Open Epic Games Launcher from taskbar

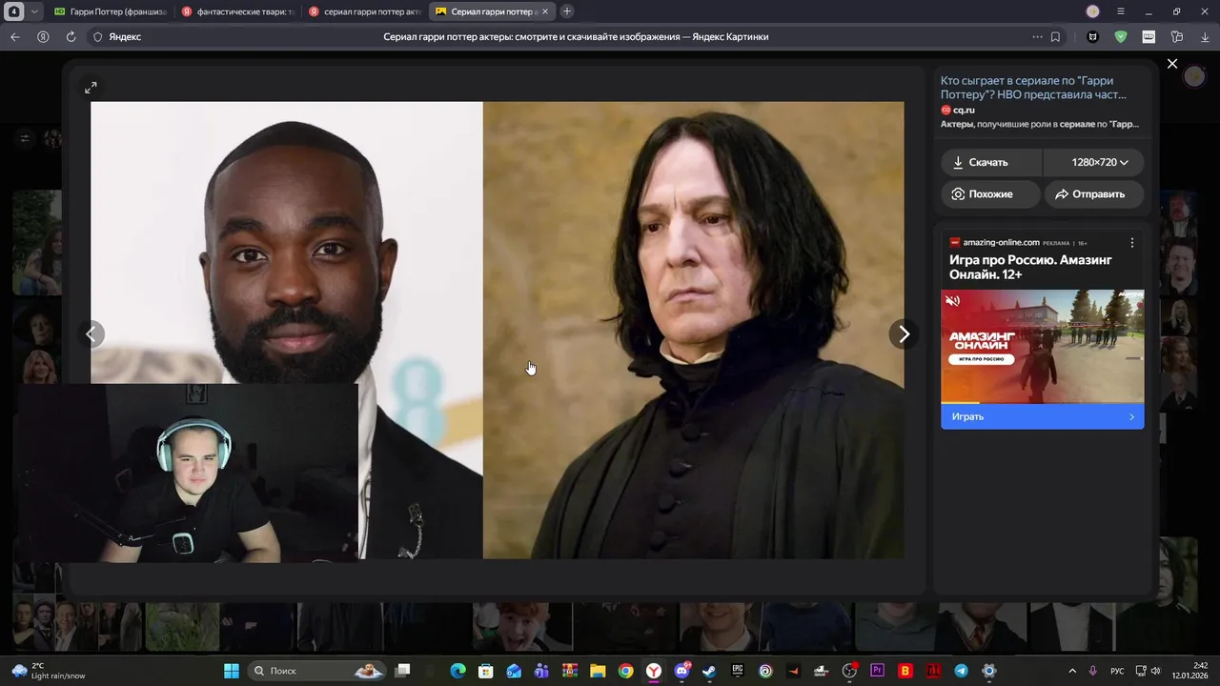coord(738,671)
